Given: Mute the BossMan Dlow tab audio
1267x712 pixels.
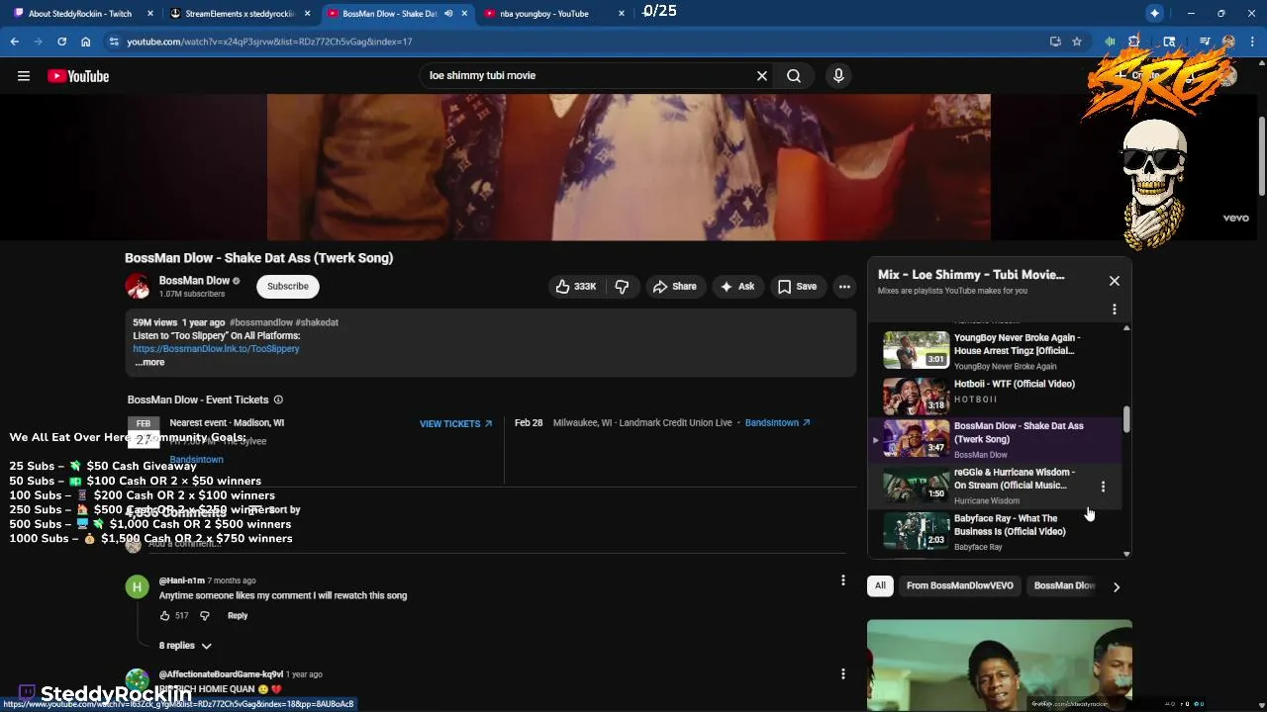Looking at the screenshot, I should [x=448, y=14].
